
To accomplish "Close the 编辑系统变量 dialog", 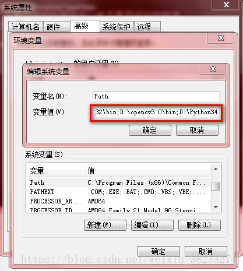I will (x=213, y=69).
